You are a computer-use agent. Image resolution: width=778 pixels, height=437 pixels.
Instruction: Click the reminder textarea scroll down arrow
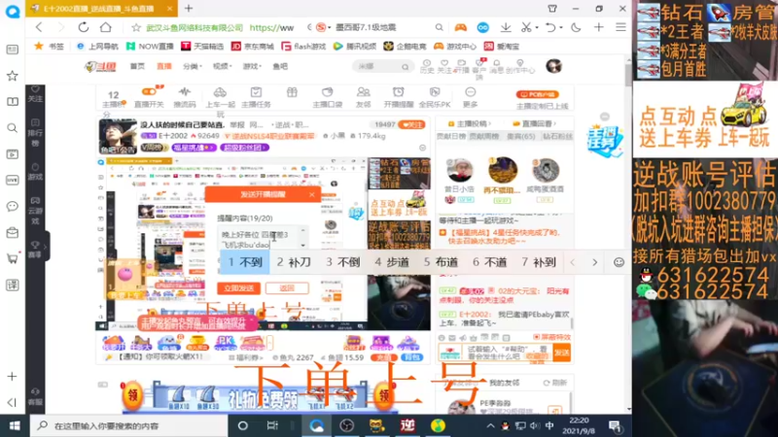[303, 246]
